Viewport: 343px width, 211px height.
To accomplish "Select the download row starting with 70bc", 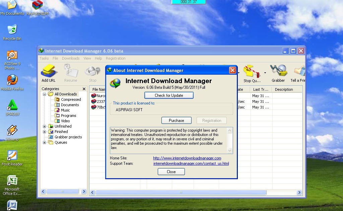I will point(98,107).
